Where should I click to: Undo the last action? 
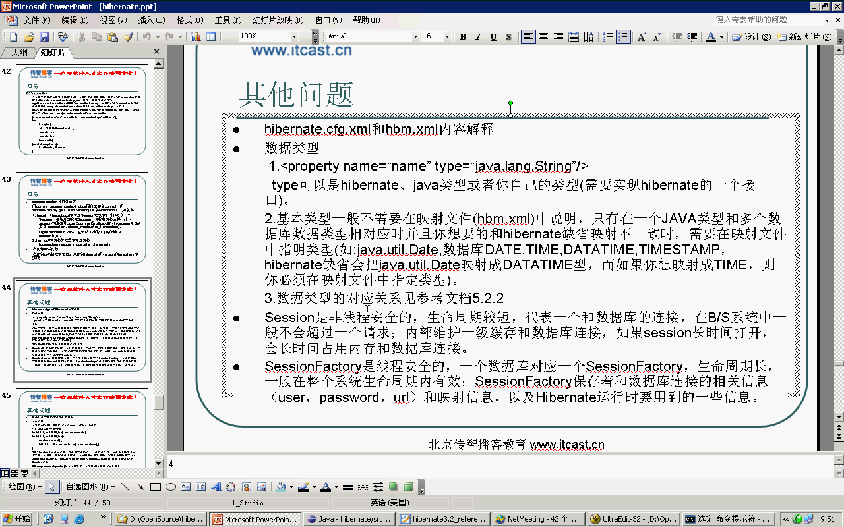[146, 37]
